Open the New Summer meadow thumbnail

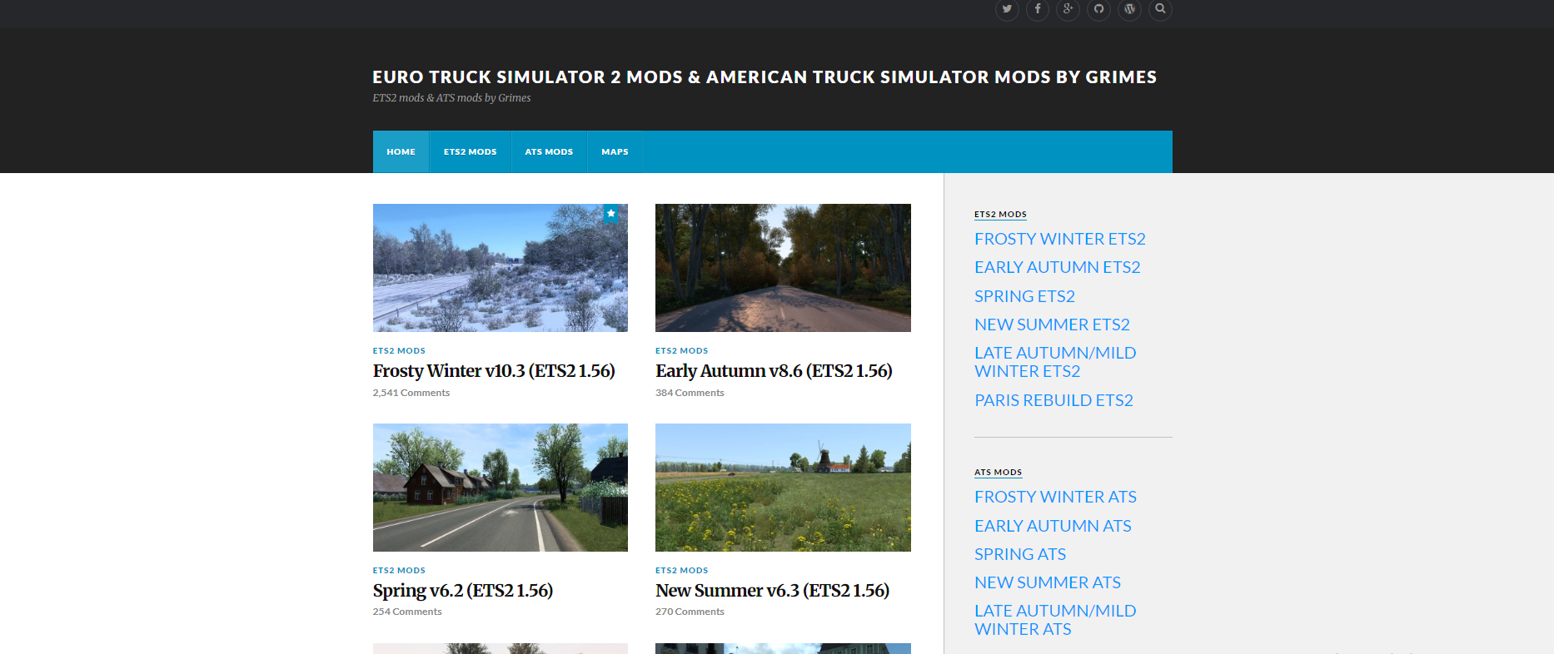click(x=783, y=488)
